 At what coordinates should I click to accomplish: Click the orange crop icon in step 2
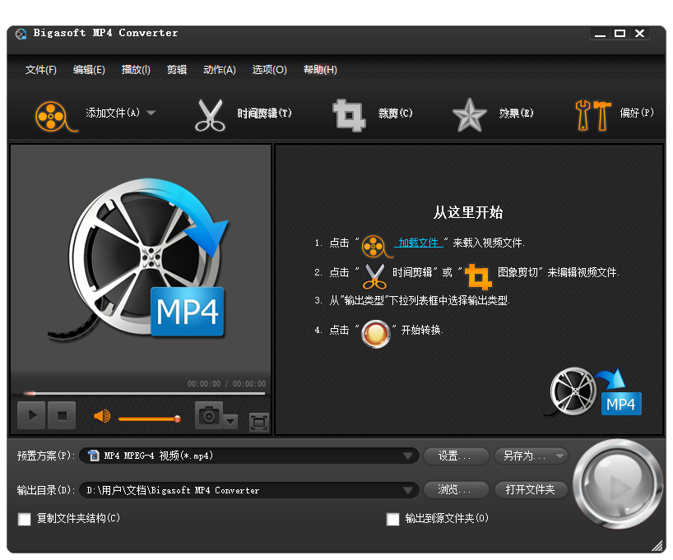pyautogui.click(x=478, y=276)
